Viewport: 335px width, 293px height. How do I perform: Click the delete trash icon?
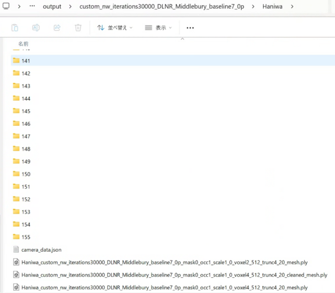click(78, 27)
